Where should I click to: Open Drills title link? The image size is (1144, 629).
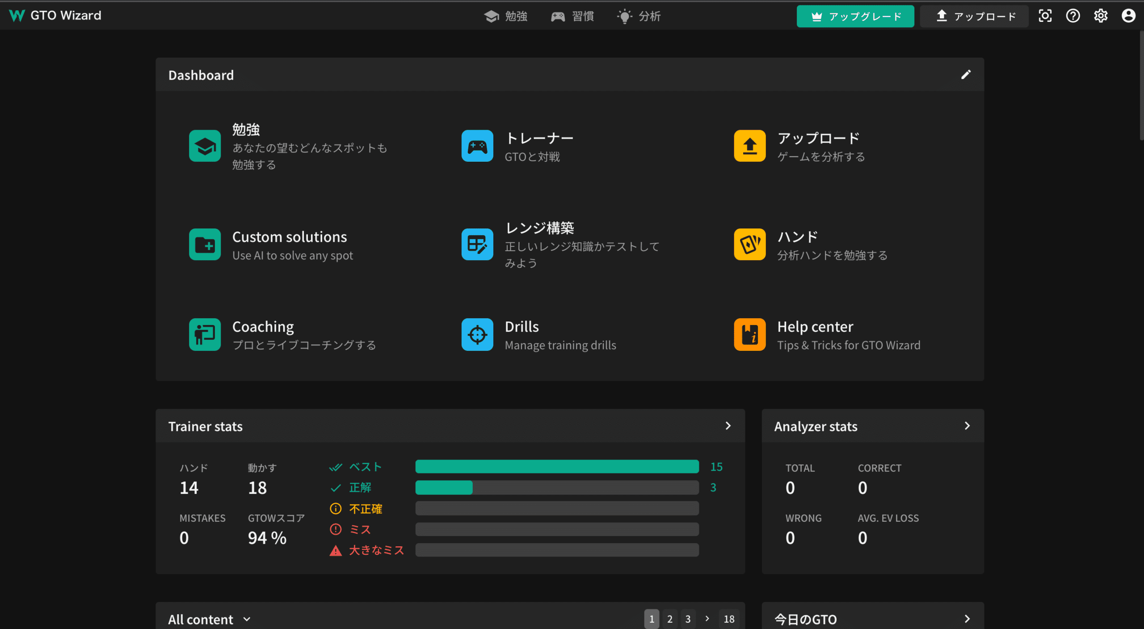click(x=522, y=327)
